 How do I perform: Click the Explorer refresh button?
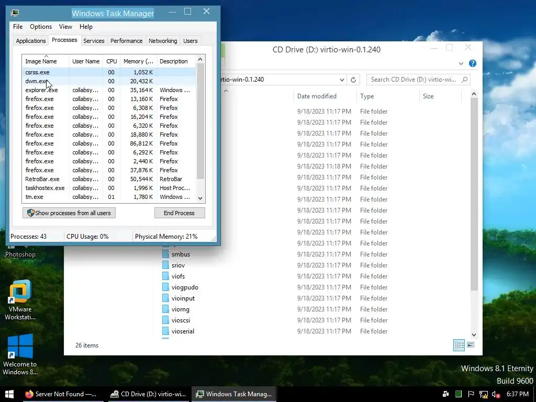click(353, 80)
